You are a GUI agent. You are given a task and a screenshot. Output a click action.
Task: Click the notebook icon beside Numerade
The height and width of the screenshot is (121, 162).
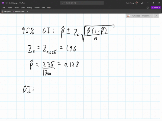[129, 16]
